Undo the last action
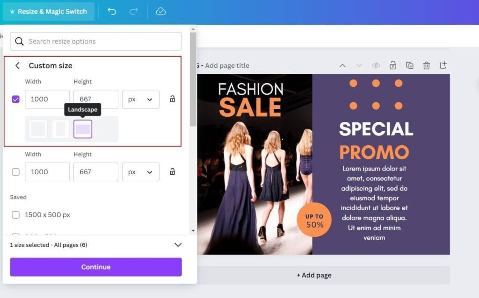This screenshot has width=479, height=298. click(112, 11)
